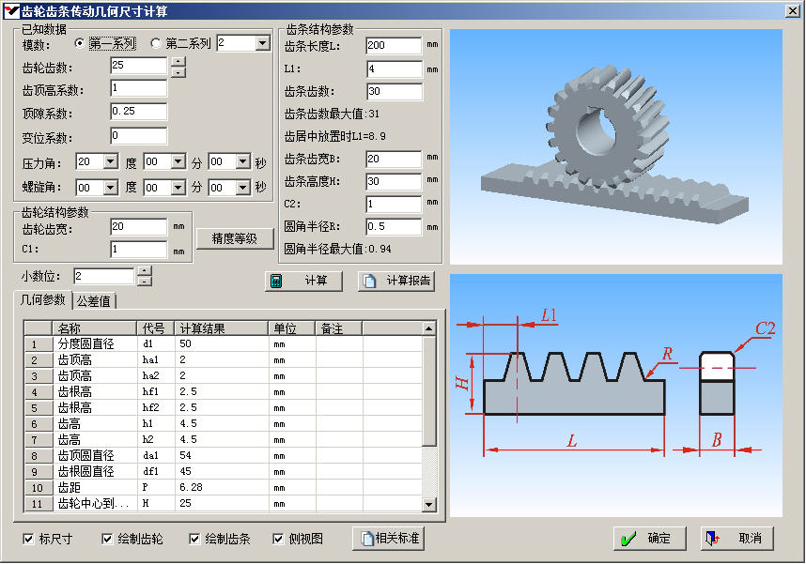The height and width of the screenshot is (564, 806).
Task: Expand the 压力角 degrees dropdown
Action: coord(111,162)
